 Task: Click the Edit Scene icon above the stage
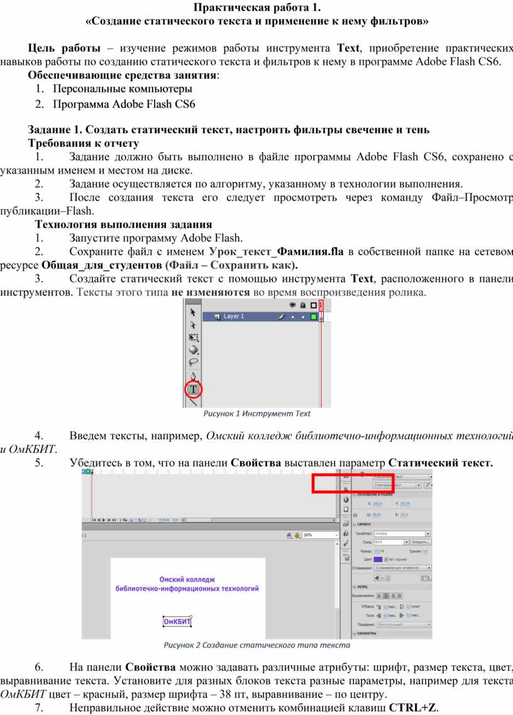pos(290,535)
